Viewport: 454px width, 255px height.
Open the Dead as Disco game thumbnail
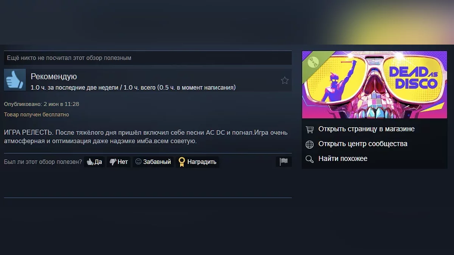tap(375, 85)
